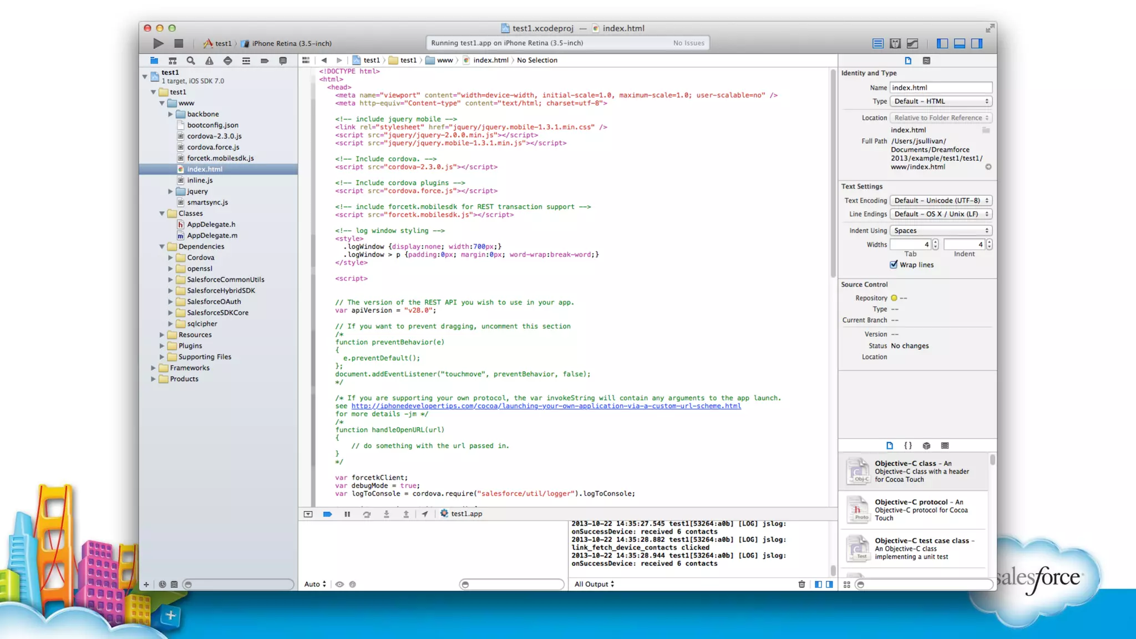Click the Step into debug icon
The image size is (1136, 639).
coord(387,514)
